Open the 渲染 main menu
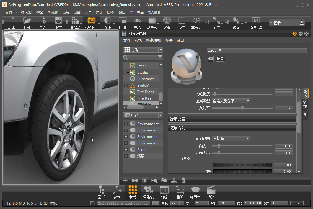 (100, 12)
